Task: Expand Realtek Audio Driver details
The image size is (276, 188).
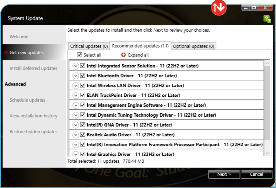Action: click(x=76, y=135)
